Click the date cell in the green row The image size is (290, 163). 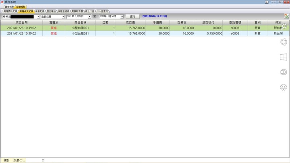[21, 28]
